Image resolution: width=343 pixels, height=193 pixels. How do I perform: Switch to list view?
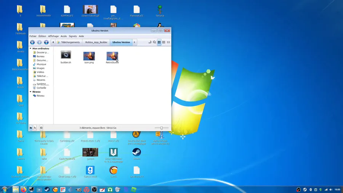[x=164, y=42]
